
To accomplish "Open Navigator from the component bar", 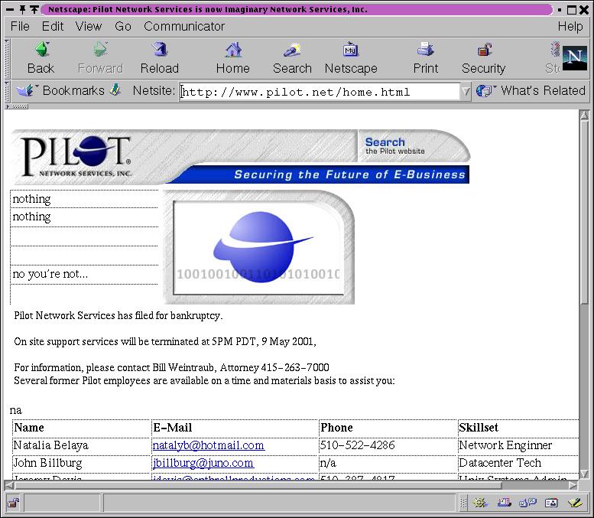I will pos(480,503).
